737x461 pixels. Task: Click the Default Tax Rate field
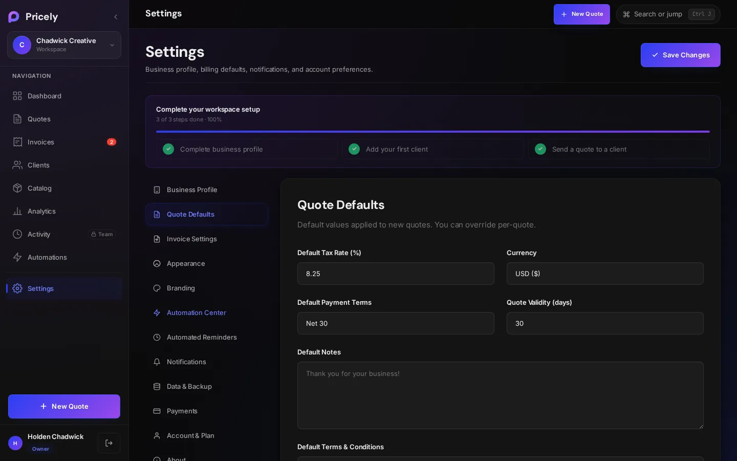point(396,274)
